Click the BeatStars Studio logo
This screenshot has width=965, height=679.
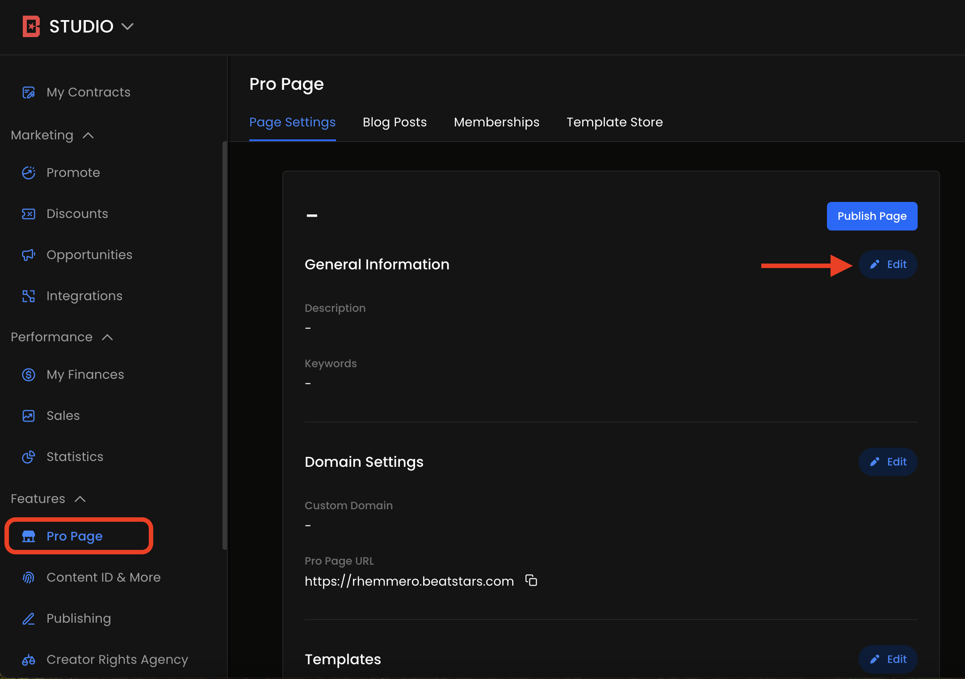pos(31,26)
